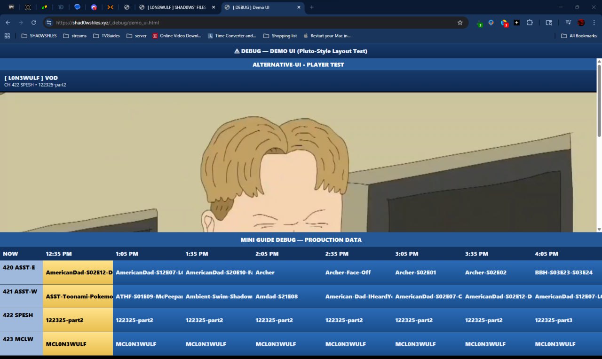Click the media controls music-note icon
The height and width of the screenshot is (359, 602).
click(568, 23)
